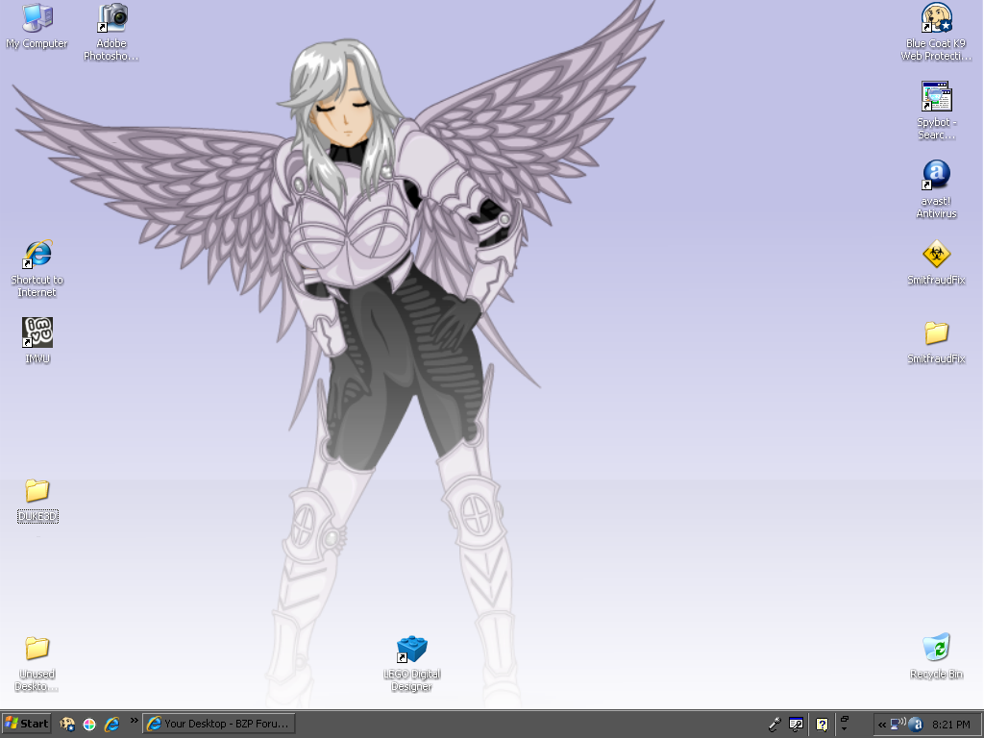Open language bar Help
Screen dimensions: 984x738
point(820,724)
